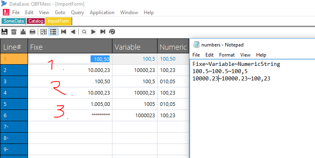Toggle the Table view list icon
The image size is (315, 158).
tap(53, 32)
